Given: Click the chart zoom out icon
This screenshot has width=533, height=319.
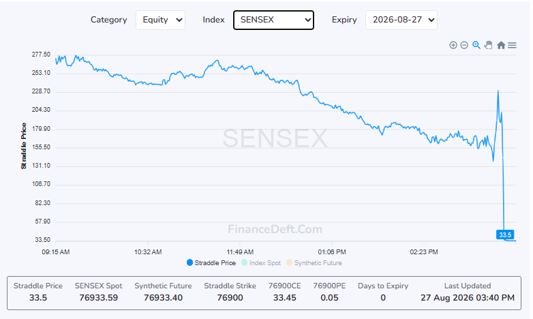Looking at the screenshot, I should tap(464, 45).
